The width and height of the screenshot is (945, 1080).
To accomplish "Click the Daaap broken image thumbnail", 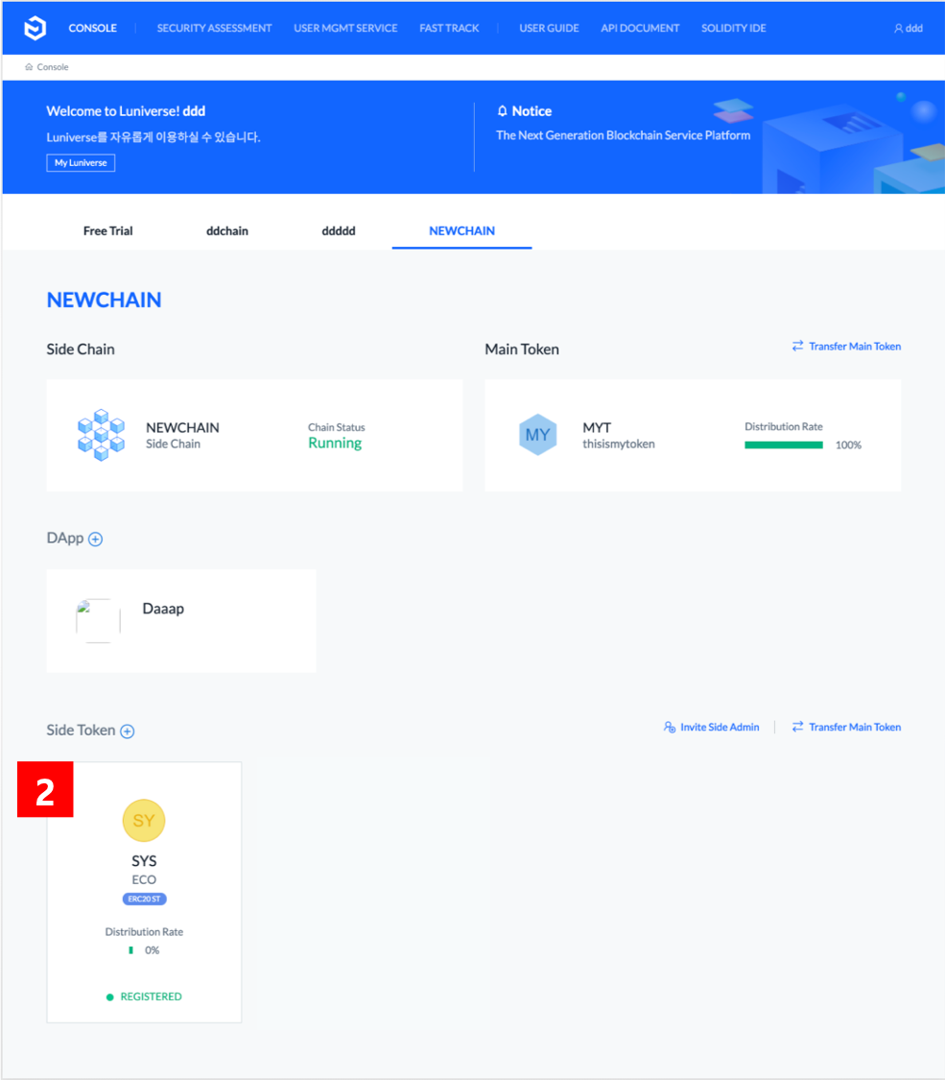I will tap(99, 620).
